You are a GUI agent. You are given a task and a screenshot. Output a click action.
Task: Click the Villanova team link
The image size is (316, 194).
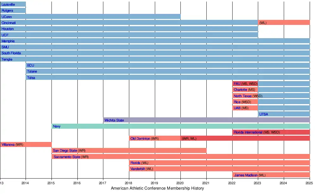pos(8,145)
